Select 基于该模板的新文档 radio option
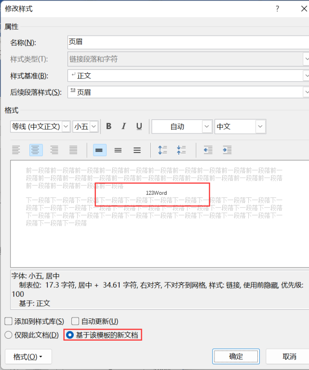 tap(70, 335)
